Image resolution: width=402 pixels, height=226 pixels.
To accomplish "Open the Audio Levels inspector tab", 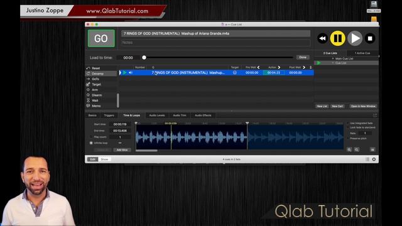I will [157, 116].
